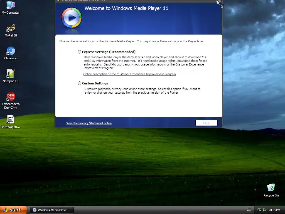
Task: Click the Welcome to Windows Media Player 11 heading
Action: [126, 8]
